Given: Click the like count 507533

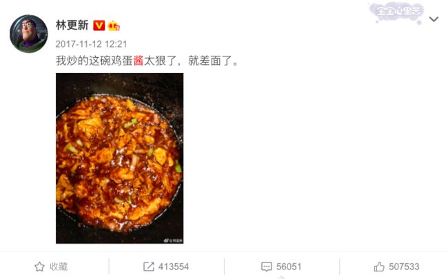Looking at the screenshot, I should click(404, 267).
